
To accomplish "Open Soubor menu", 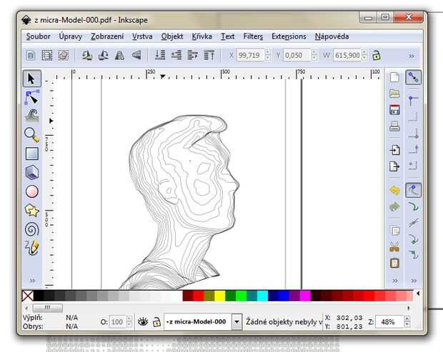I will click(x=38, y=36).
